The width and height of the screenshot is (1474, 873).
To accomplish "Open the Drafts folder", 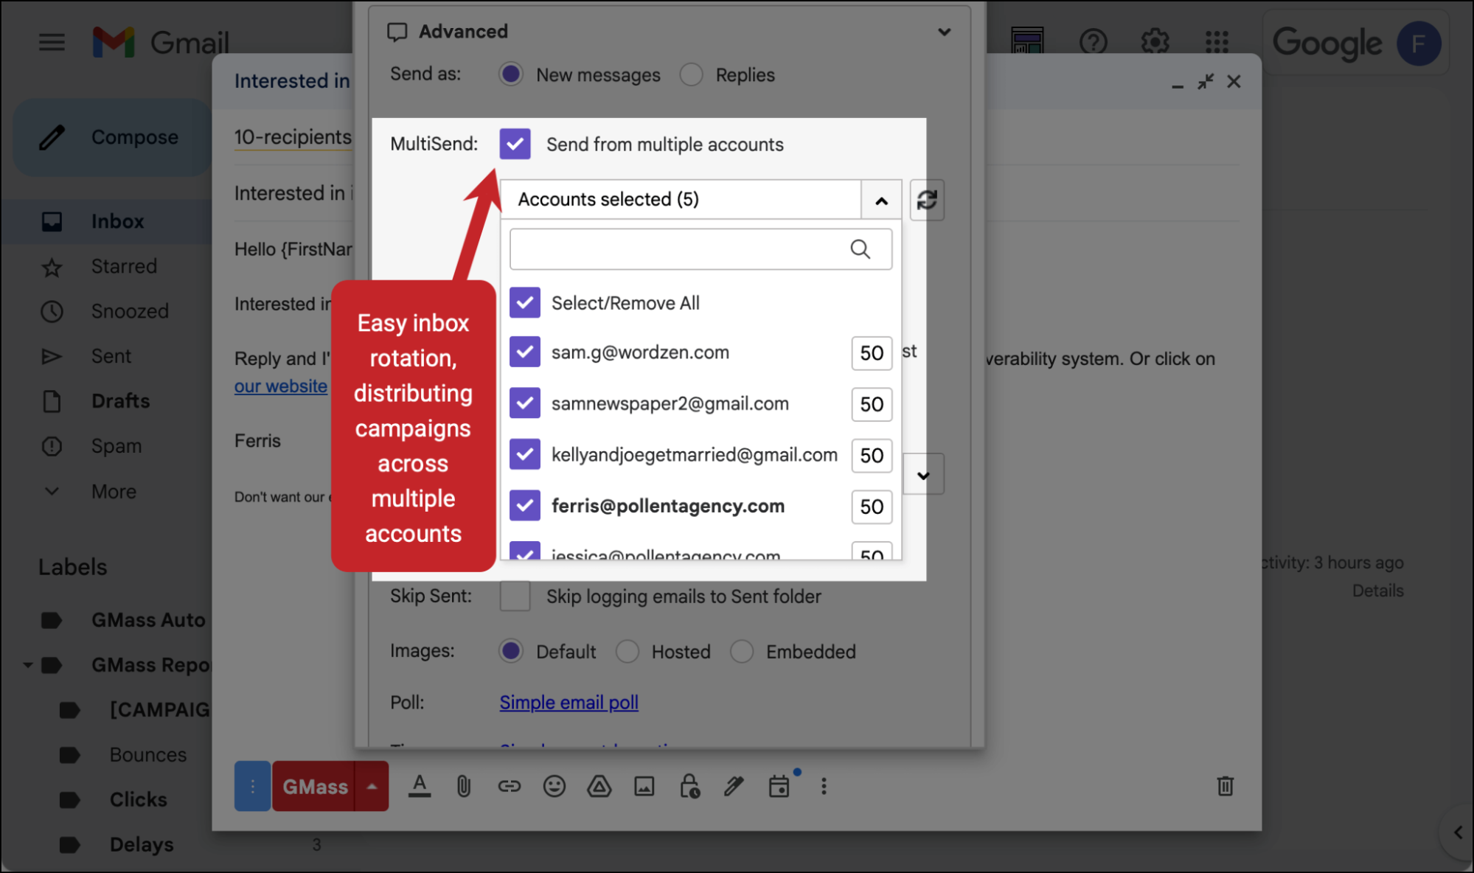I will 120,401.
